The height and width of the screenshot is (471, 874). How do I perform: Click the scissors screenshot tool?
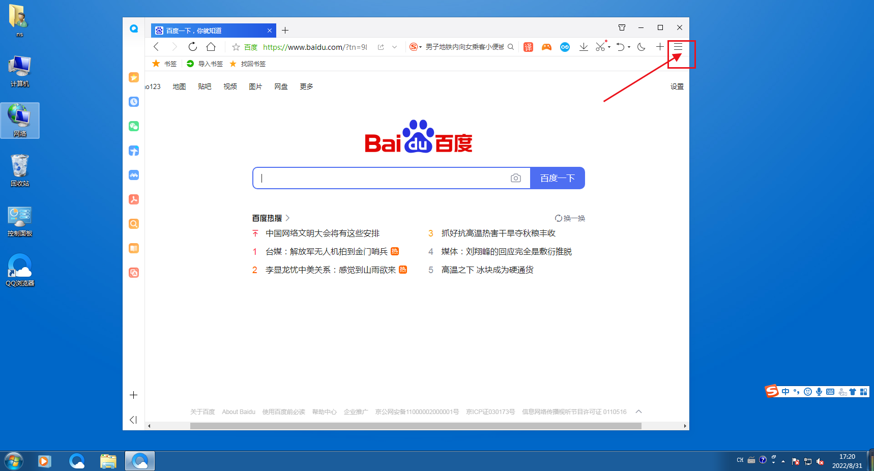coord(601,47)
